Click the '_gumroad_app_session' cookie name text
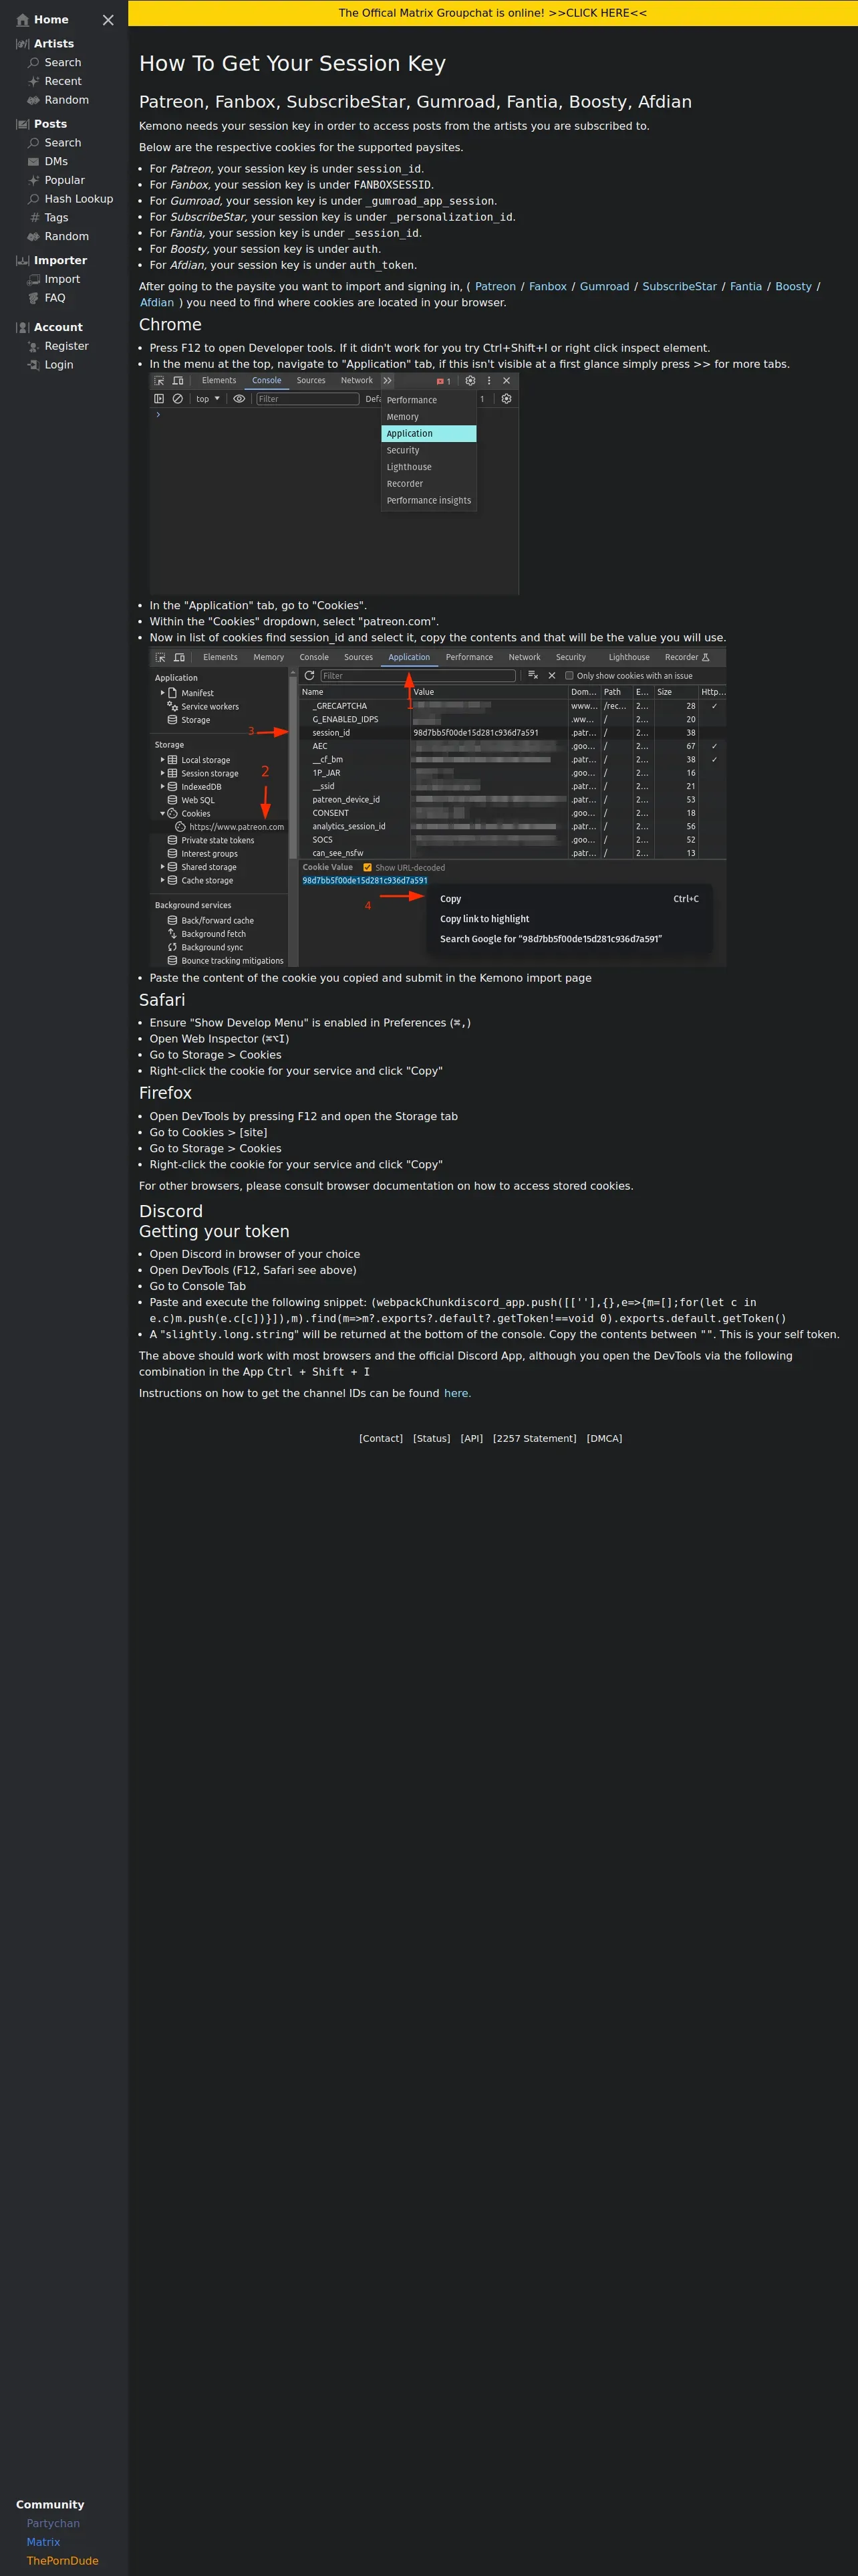 [x=430, y=201]
